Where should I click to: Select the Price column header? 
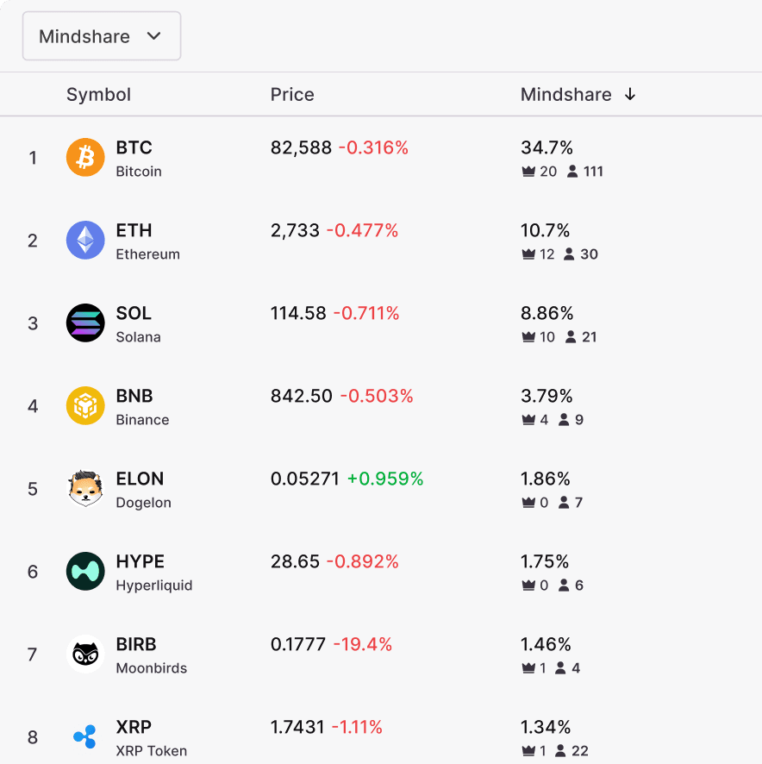tap(292, 95)
